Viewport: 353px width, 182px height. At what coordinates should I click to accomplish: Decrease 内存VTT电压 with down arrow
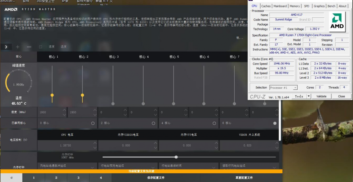216,148
